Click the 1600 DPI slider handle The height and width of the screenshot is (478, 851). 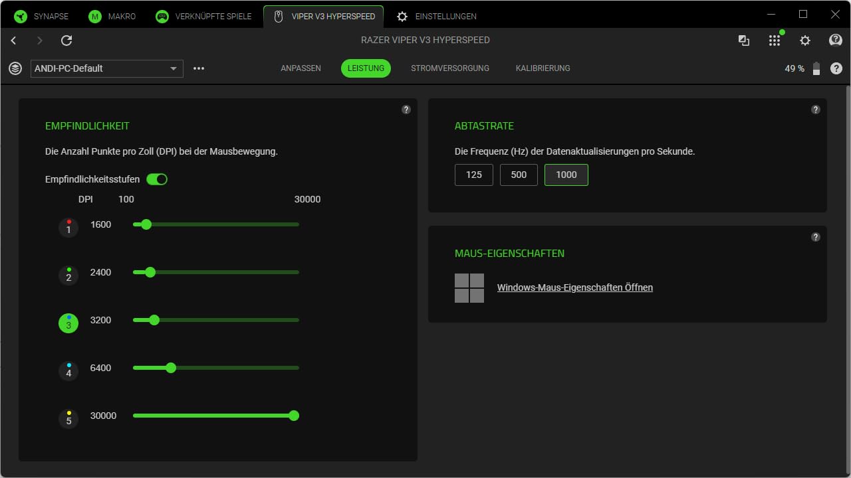[x=146, y=224]
